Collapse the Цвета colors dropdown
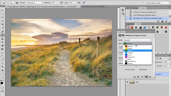The image size is (171, 96). (x=137, y=43)
